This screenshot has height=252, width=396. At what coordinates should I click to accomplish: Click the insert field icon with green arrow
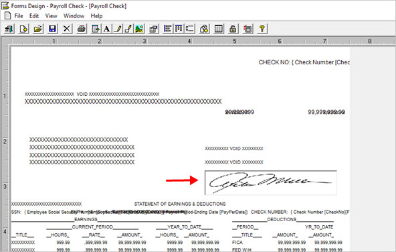(96, 29)
